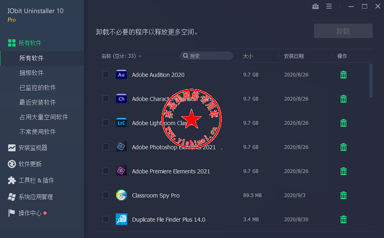Check the Classroom Spy Pro checkbox
Screen dimensions: 384x238
pos(106,195)
